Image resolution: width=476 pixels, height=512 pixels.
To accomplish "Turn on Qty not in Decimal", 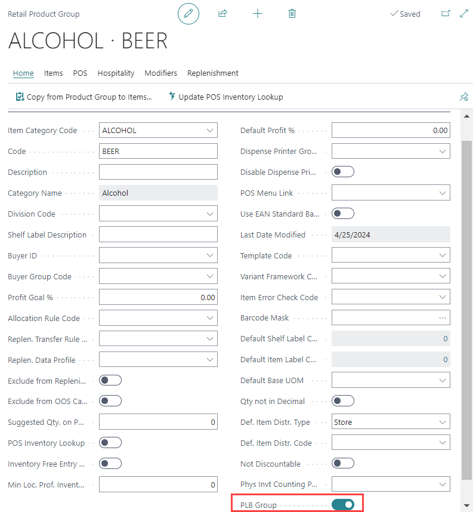I will pos(343,401).
